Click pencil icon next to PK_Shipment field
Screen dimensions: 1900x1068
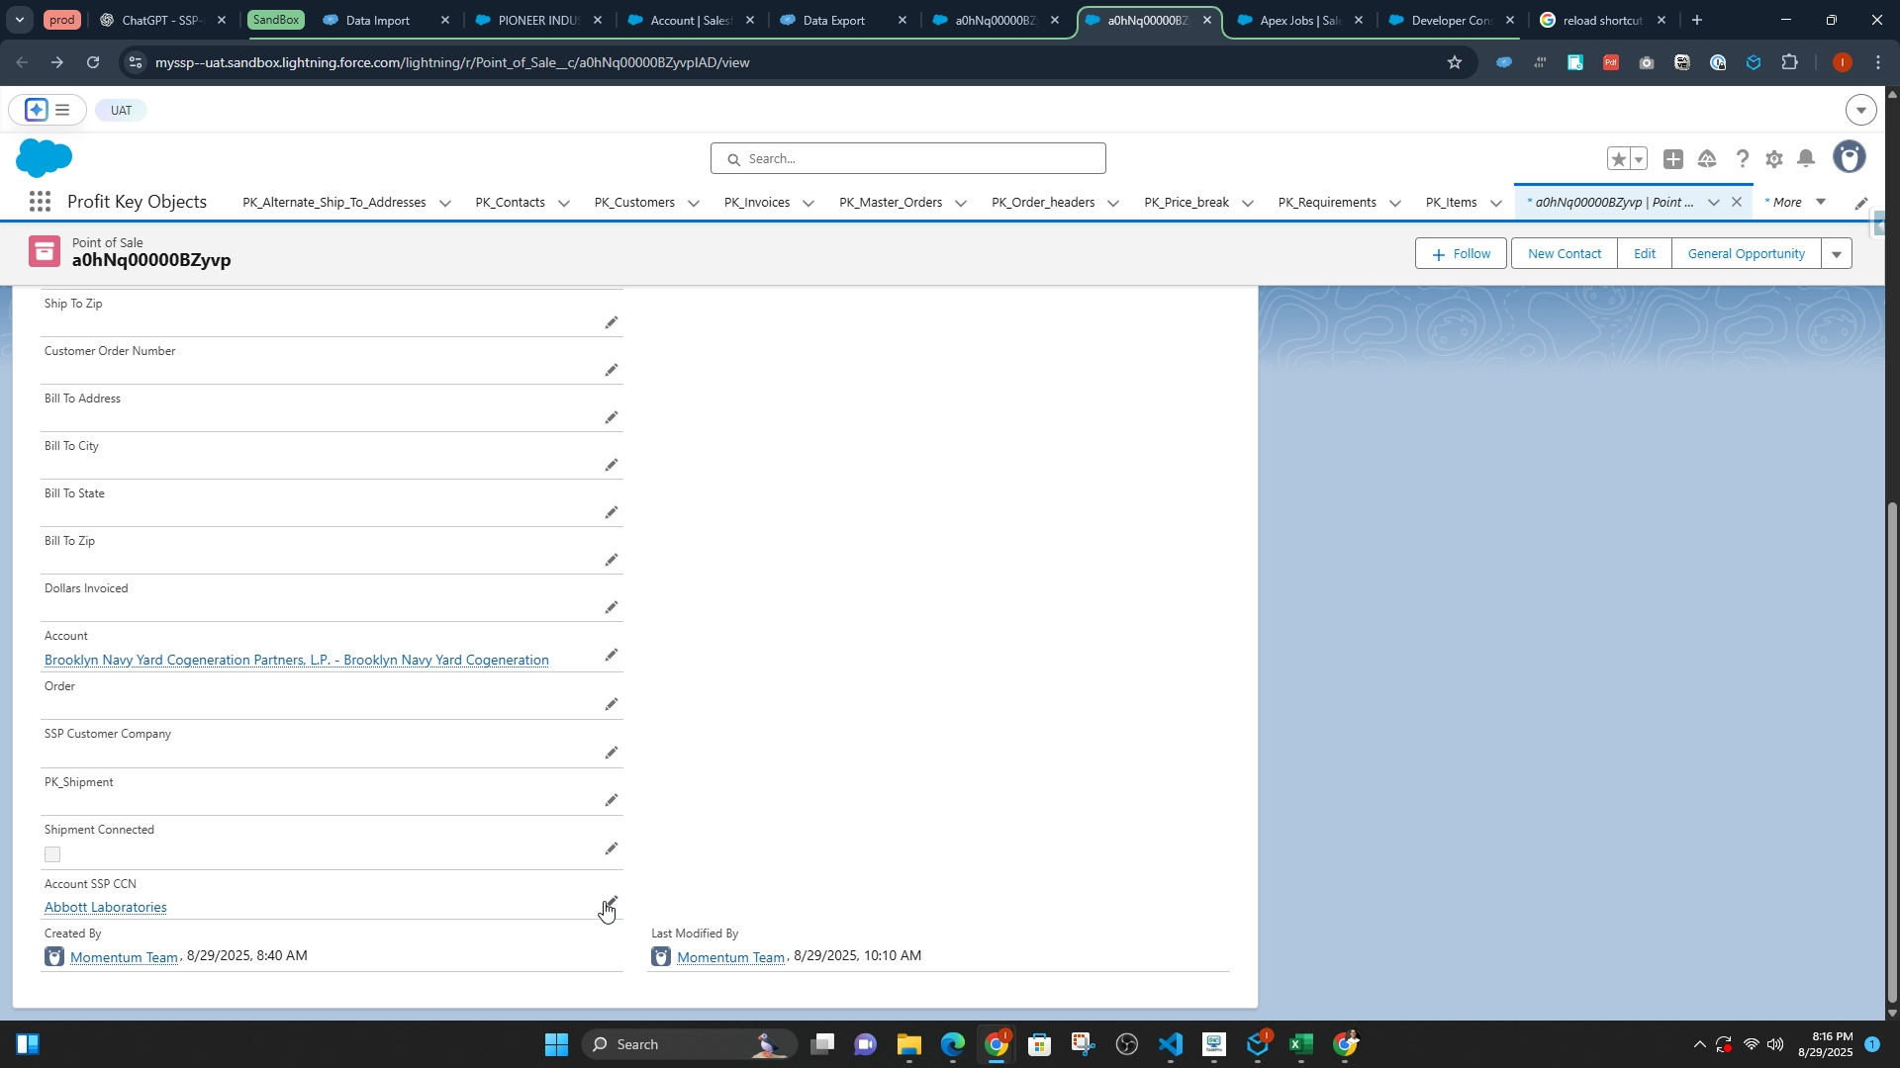point(612,800)
